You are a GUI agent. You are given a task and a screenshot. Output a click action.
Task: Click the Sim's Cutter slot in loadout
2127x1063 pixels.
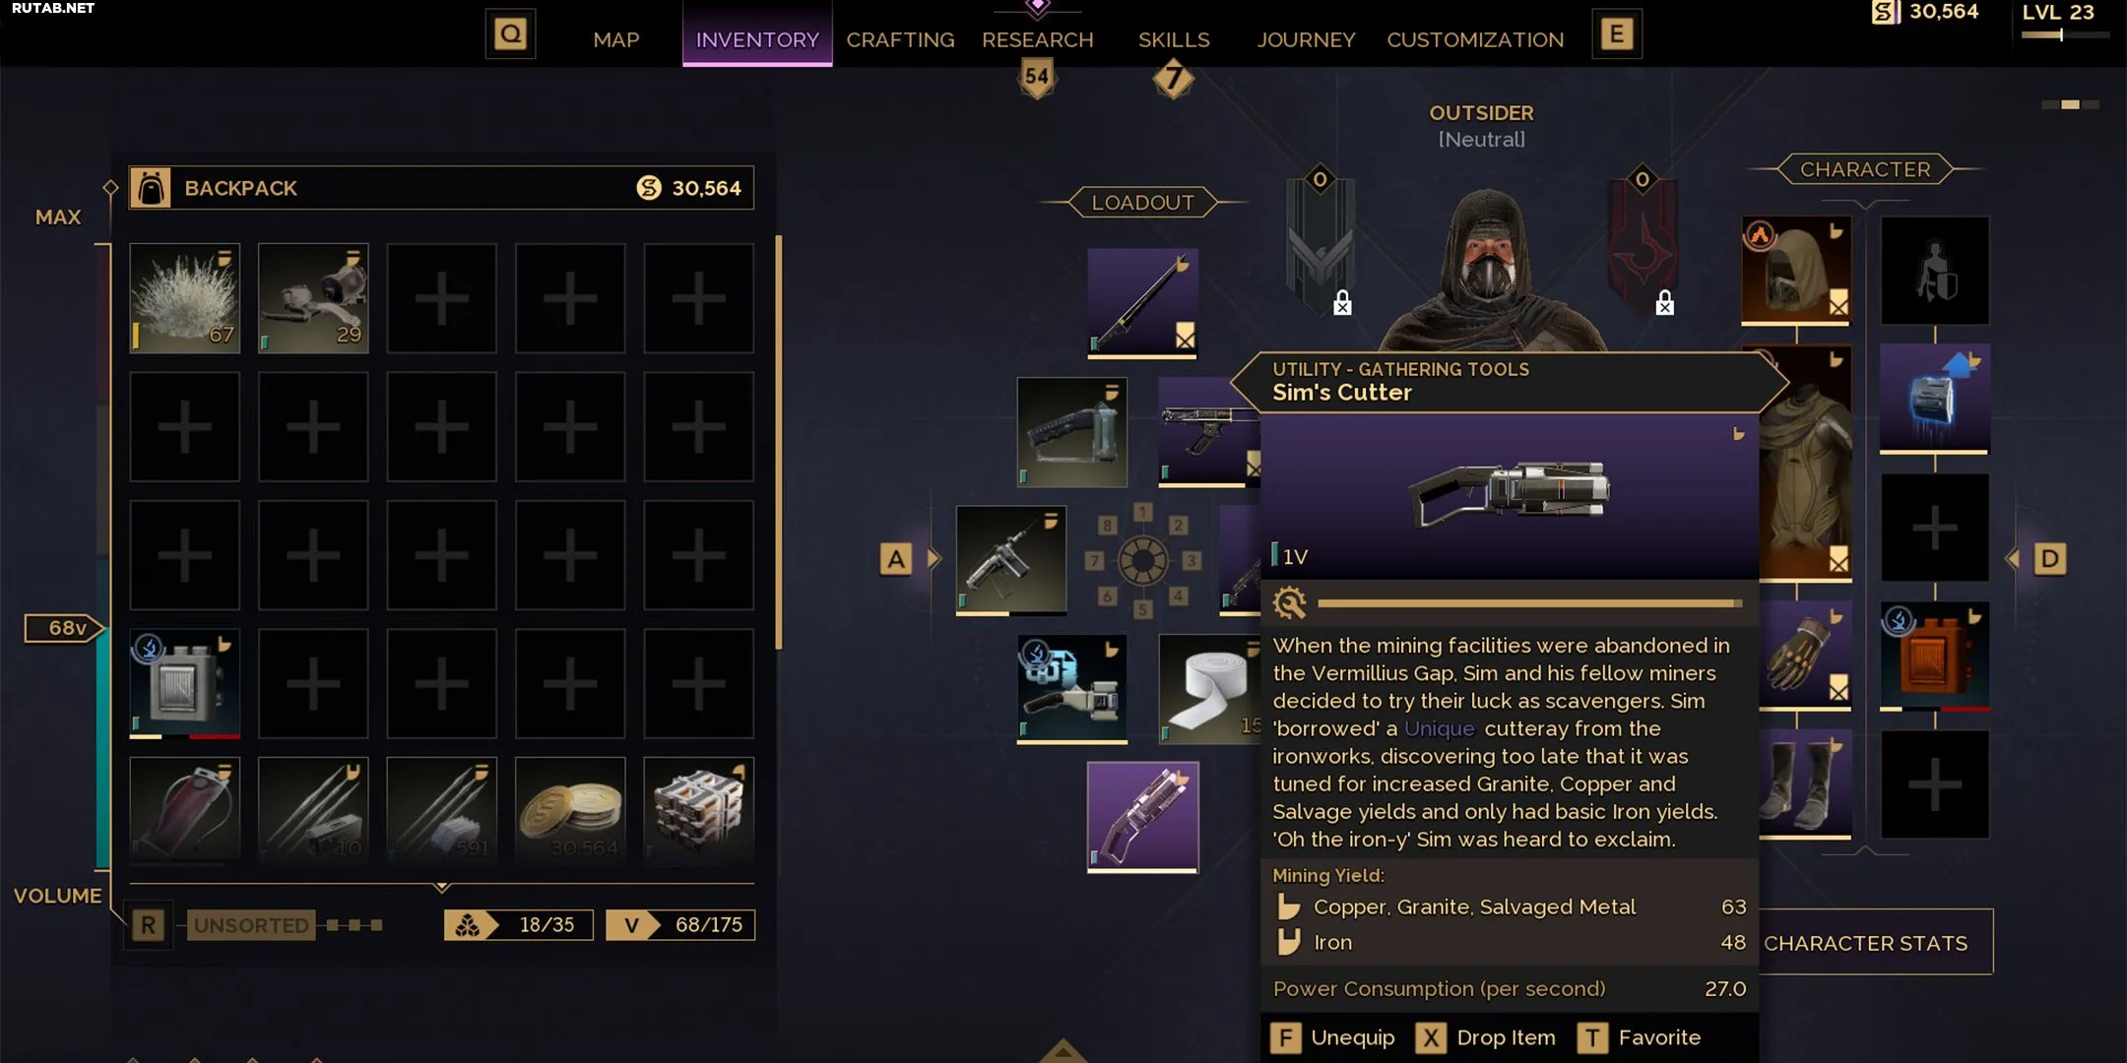pyautogui.click(x=1142, y=817)
